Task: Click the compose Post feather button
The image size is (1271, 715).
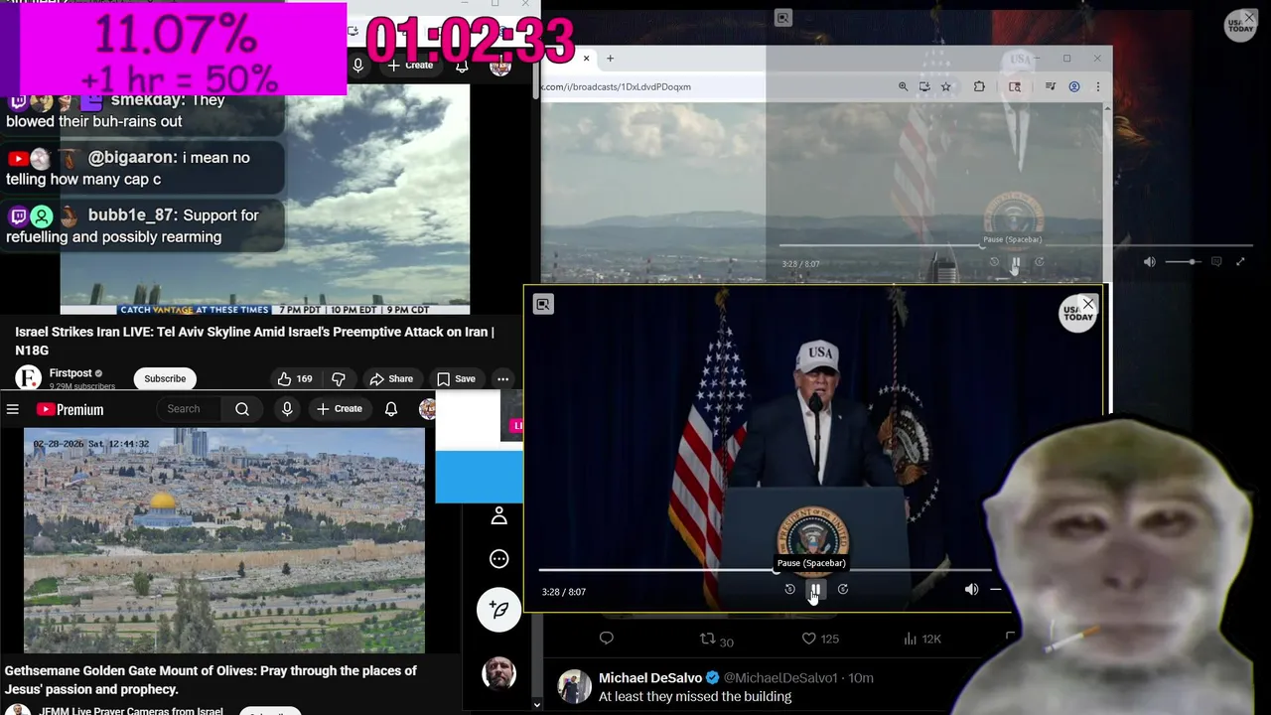Action: 498,610
